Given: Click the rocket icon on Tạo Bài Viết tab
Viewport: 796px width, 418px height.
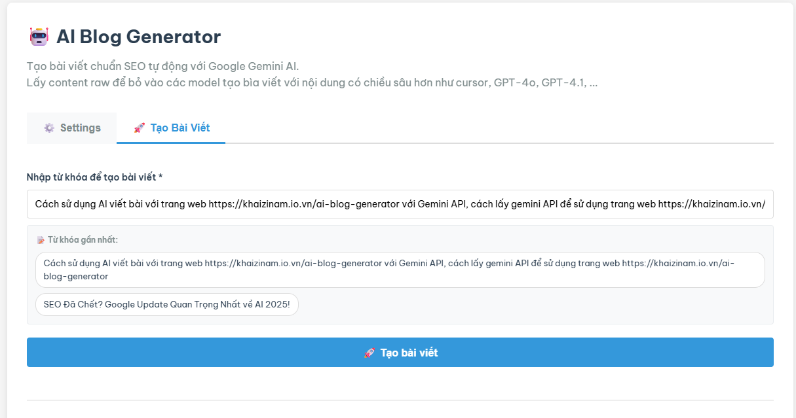Looking at the screenshot, I should pyautogui.click(x=139, y=128).
